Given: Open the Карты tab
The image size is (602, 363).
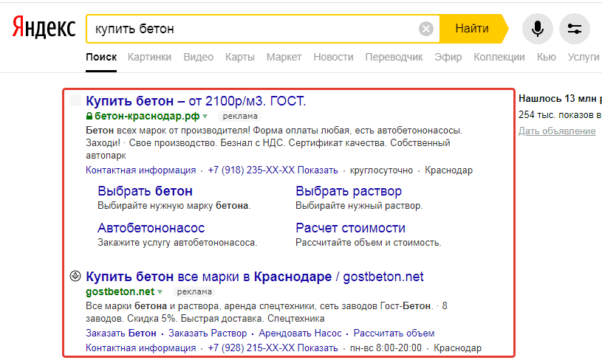Looking at the screenshot, I should (x=240, y=57).
